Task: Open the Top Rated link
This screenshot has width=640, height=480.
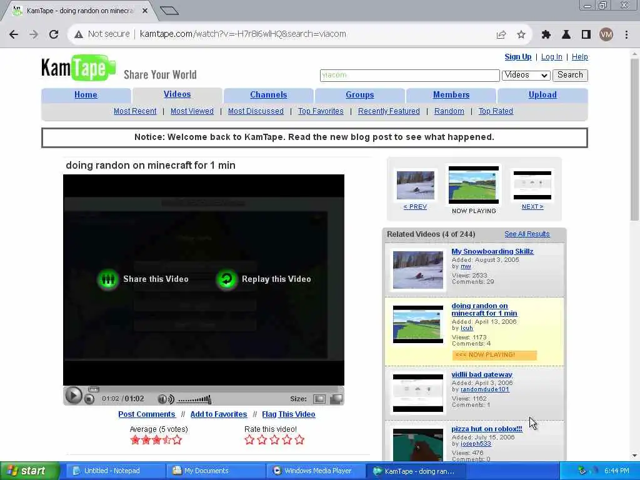Action: click(x=496, y=111)
